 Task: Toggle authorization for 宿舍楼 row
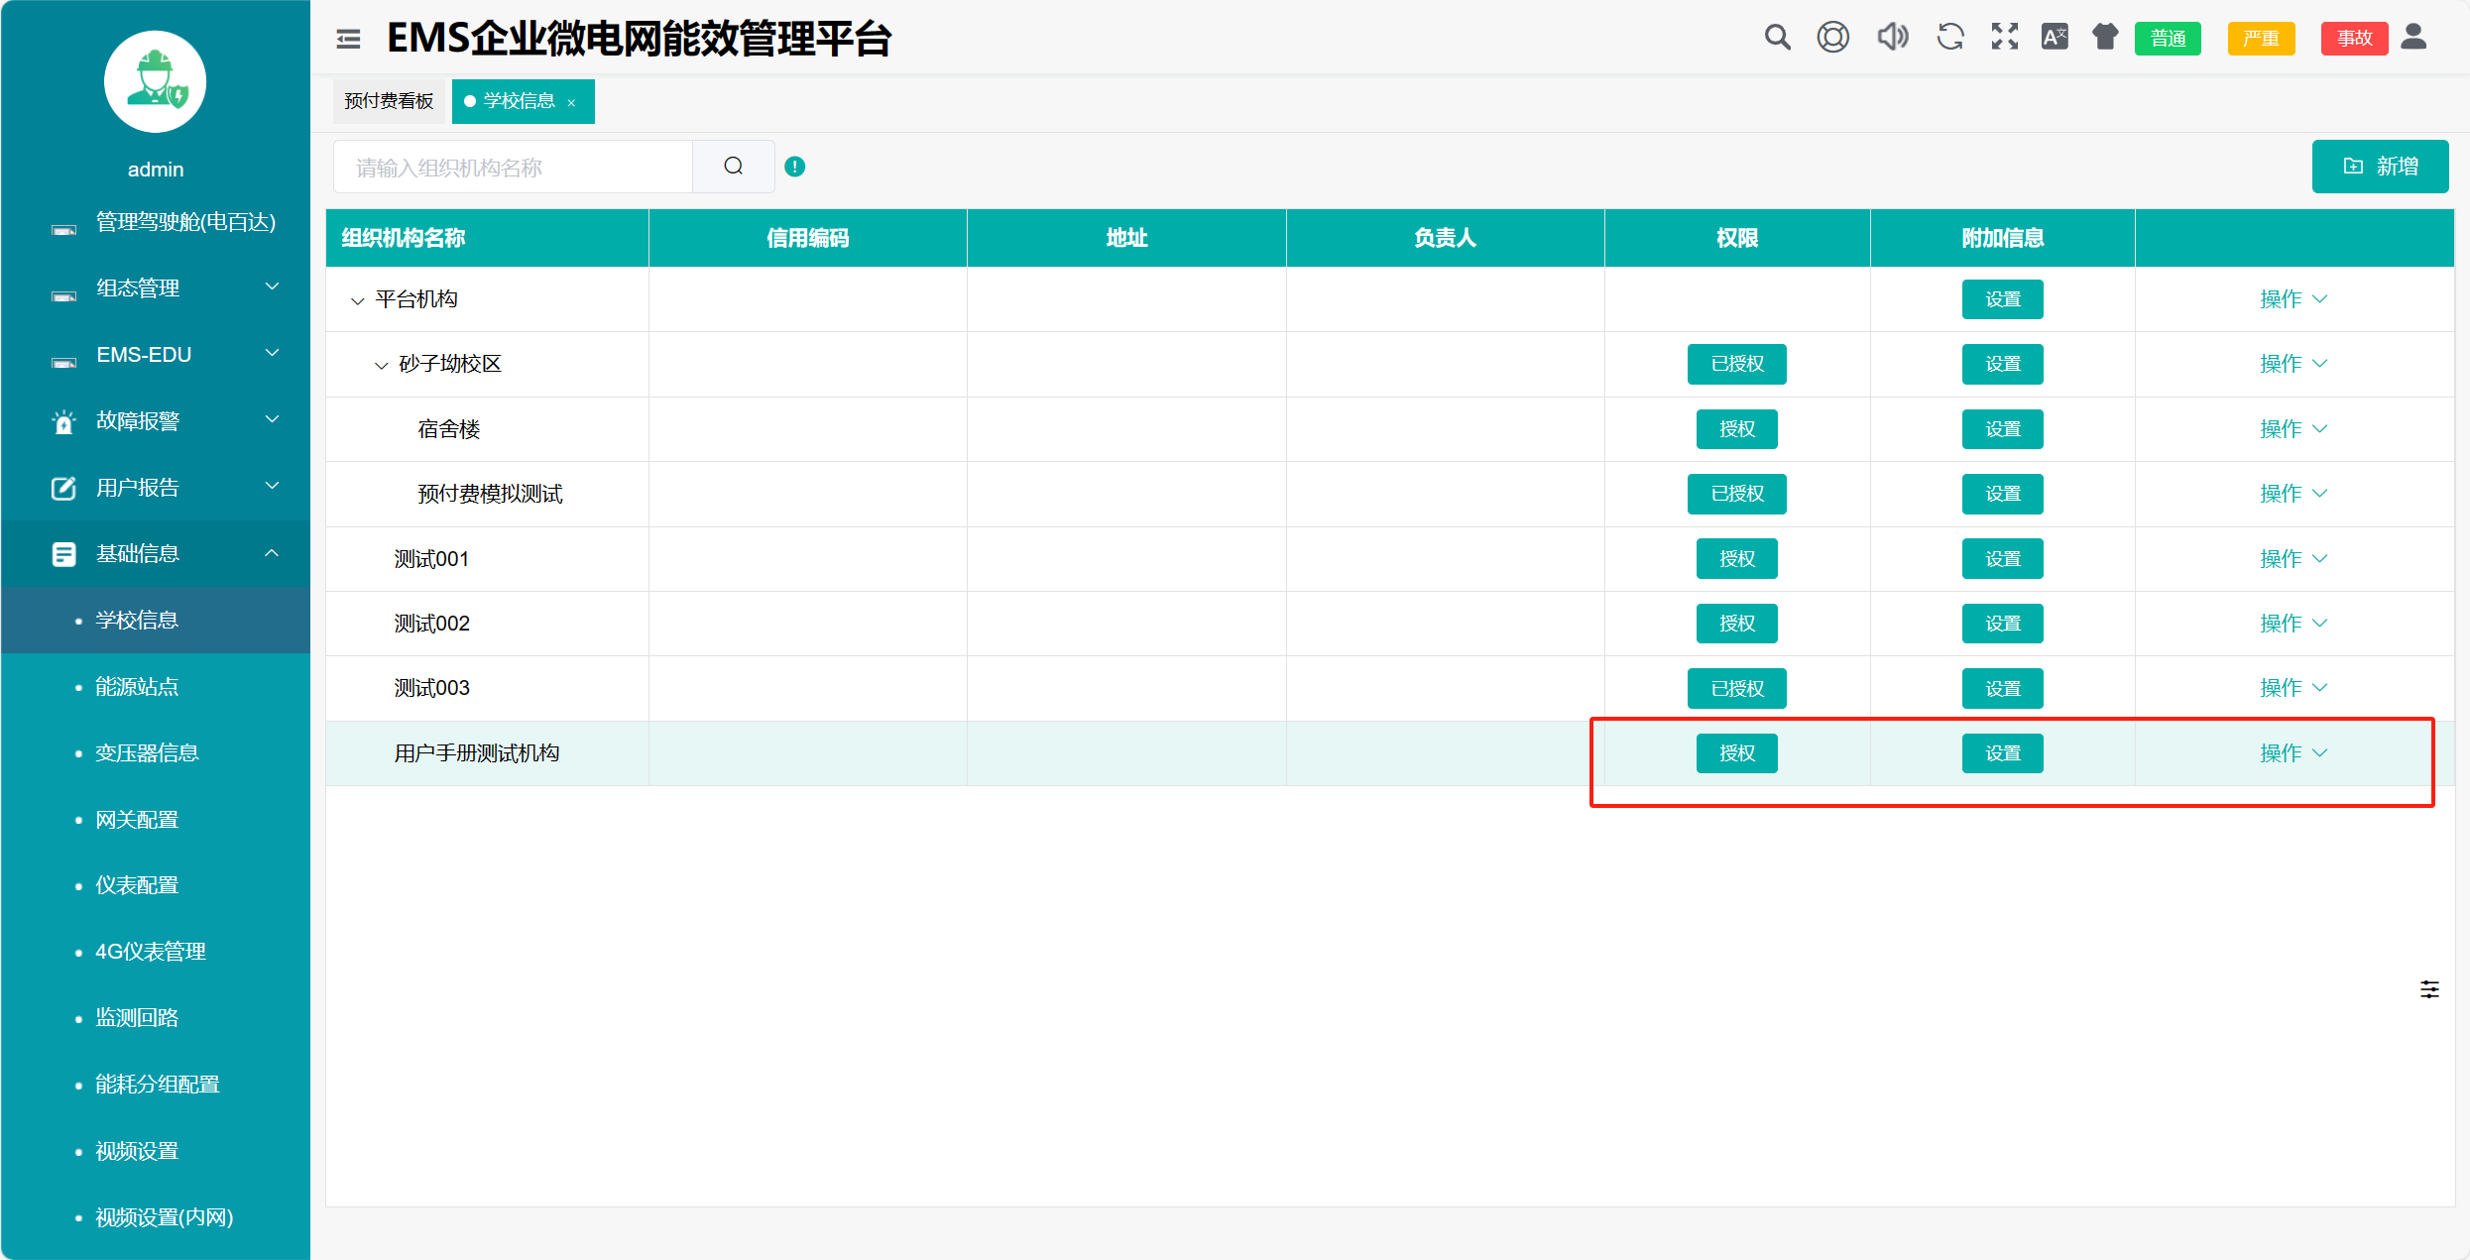(x=1736, y=429)
